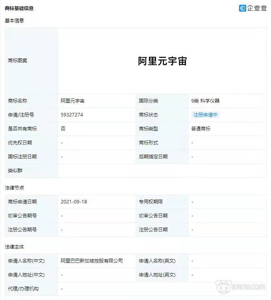Click the 商标形式 label
Viewport: 271px width, 300px height.
148,143
